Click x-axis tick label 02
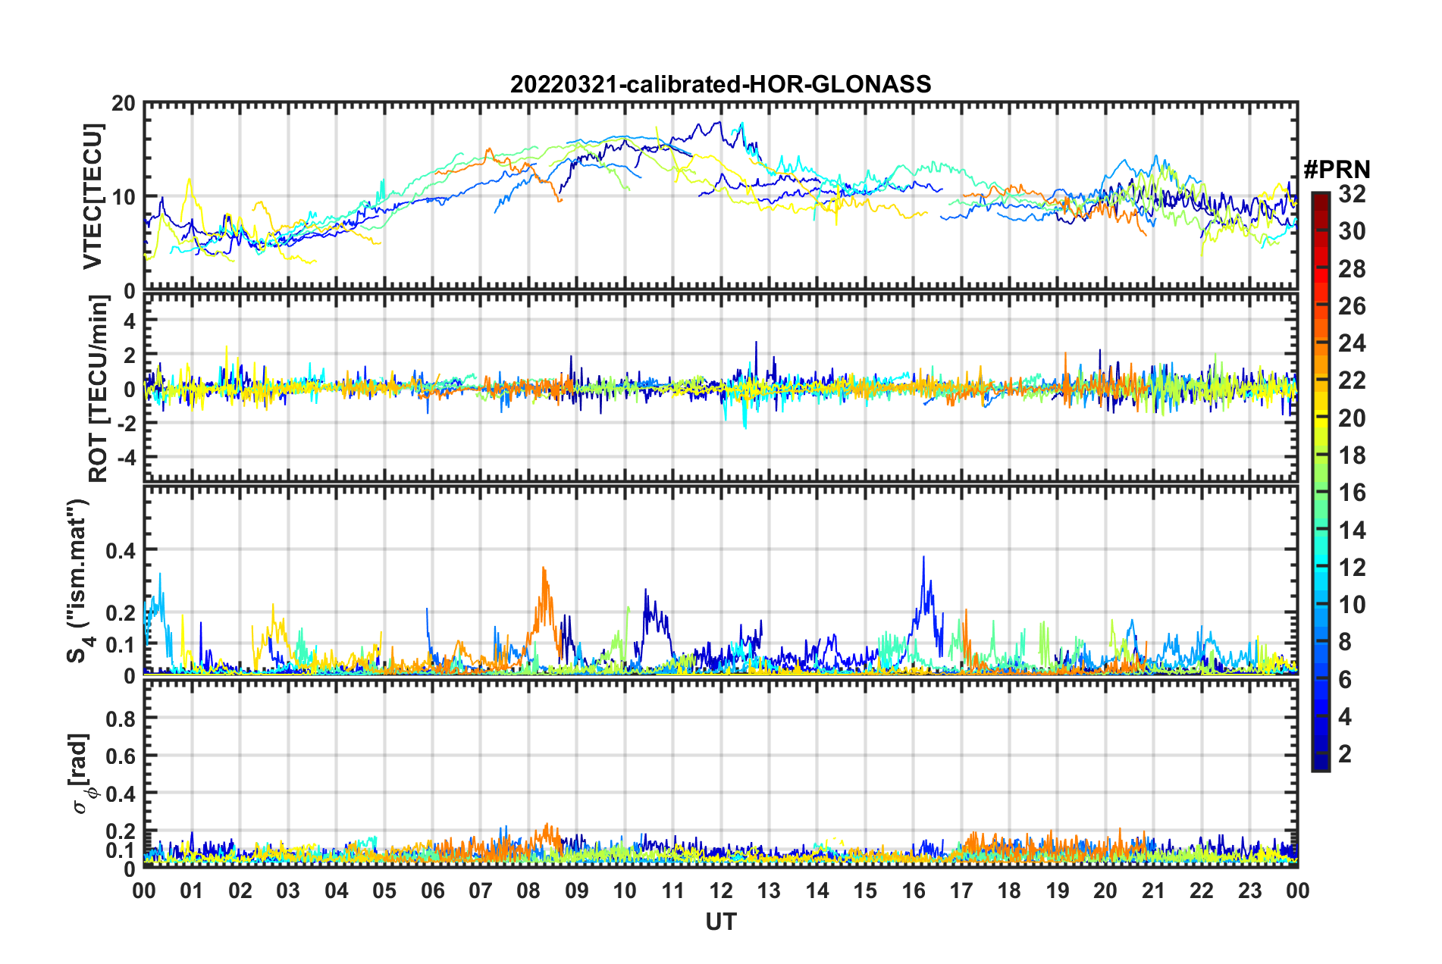This screenshot has height=964, width=1442. coord(240,890)
